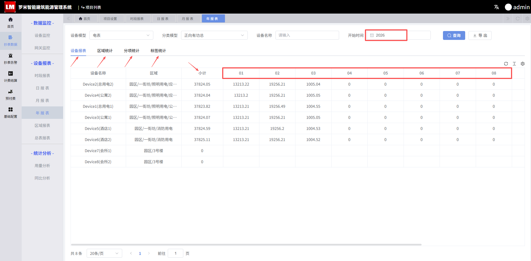Screen dimensions: 531x261
Task: Open the 基础配置 configuration sidebar icon
Action: click(x=11, y=112)
